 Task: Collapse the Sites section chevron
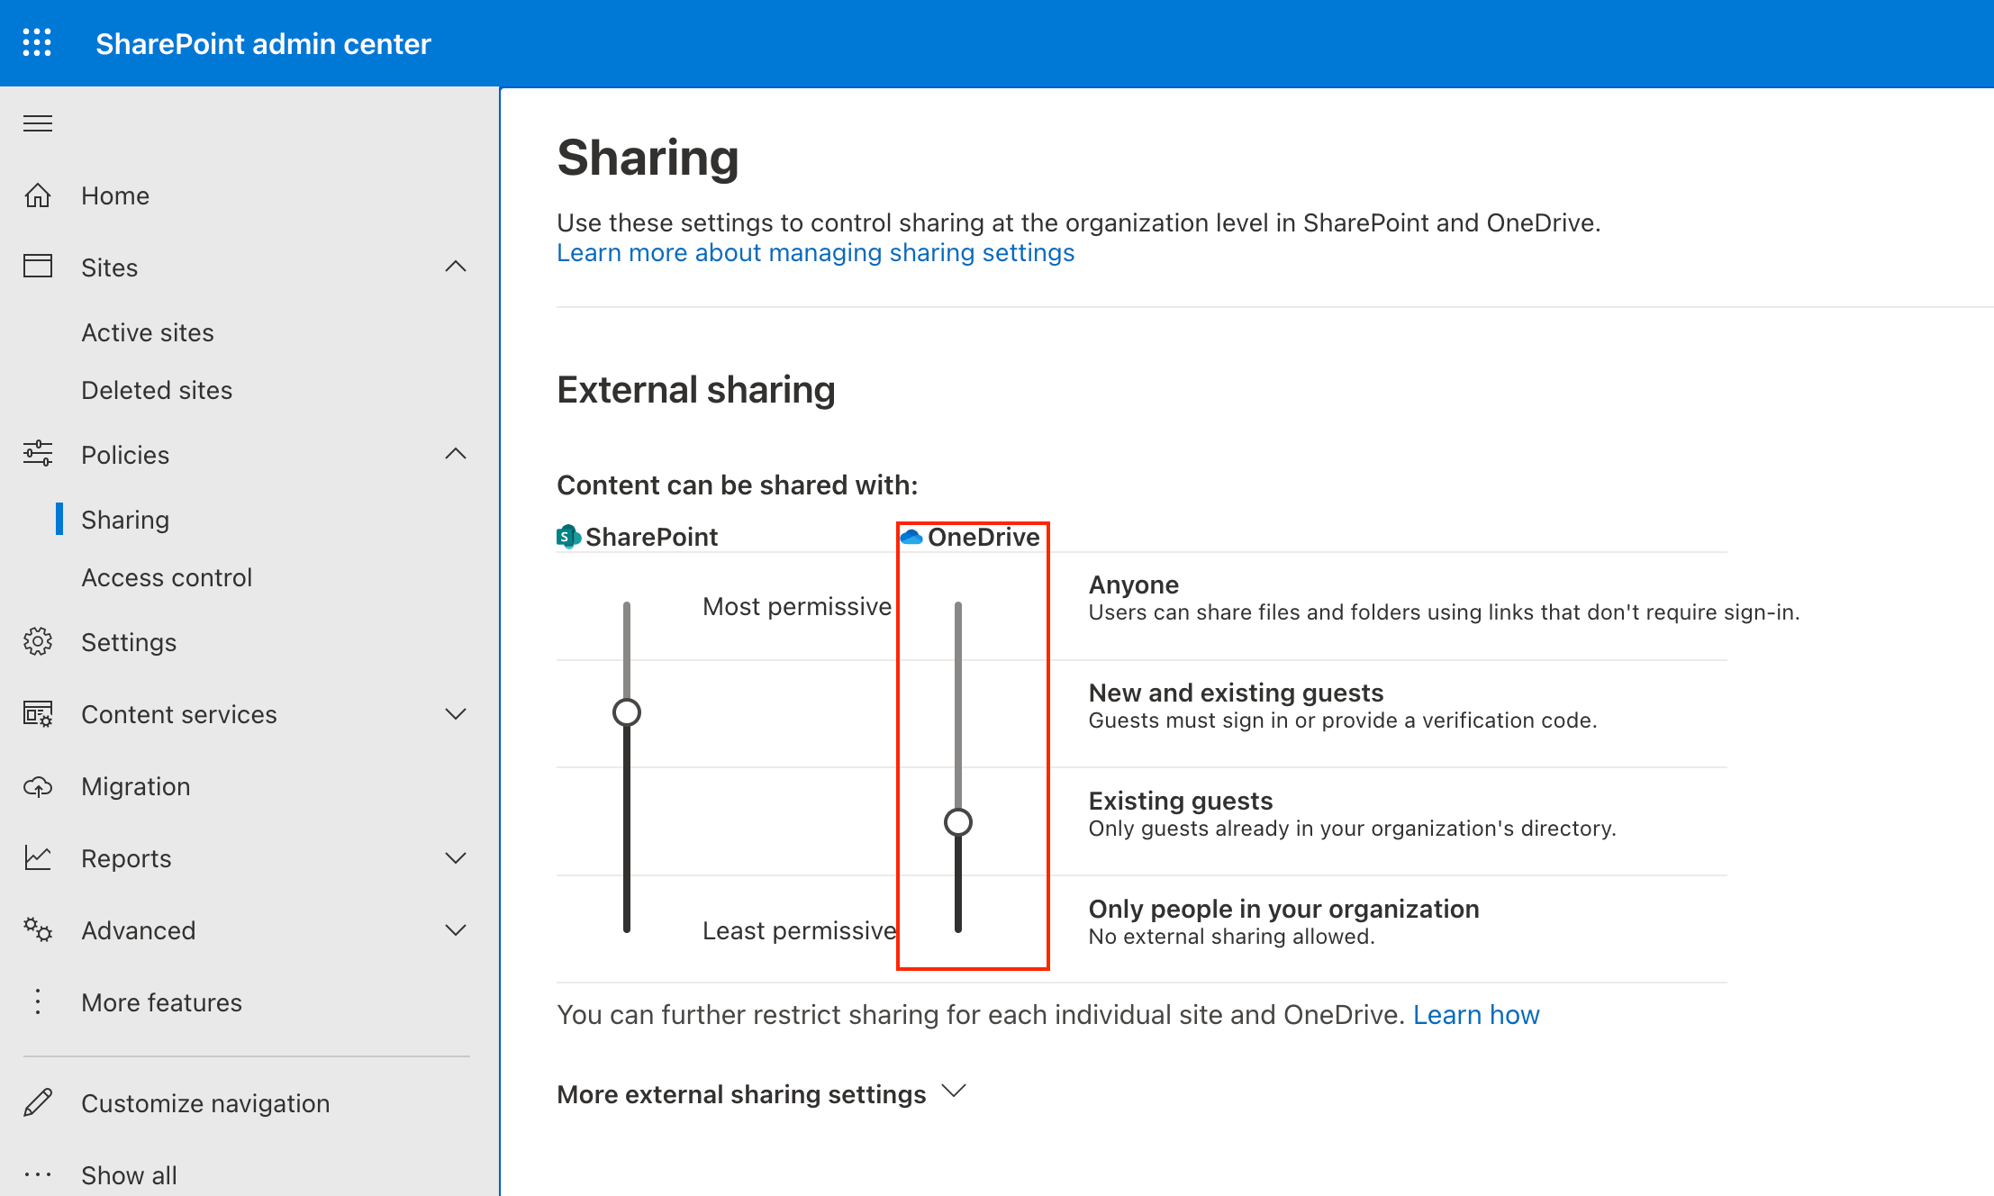[x=456, y=267]
